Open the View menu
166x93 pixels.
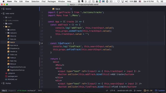coord(27,1)
